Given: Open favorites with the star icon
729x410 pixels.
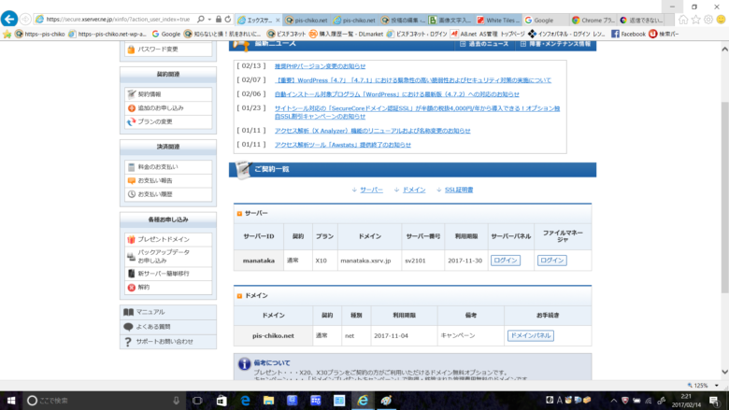Looking at the screenshot, I should point(696,20).
